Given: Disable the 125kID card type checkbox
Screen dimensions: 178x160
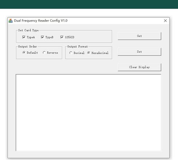Looking at the screenshot, I should 62,37.
